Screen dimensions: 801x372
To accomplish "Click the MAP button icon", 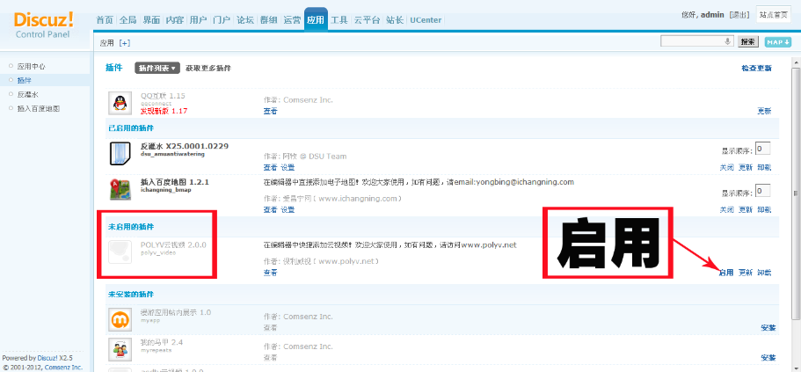I will 777,42.
